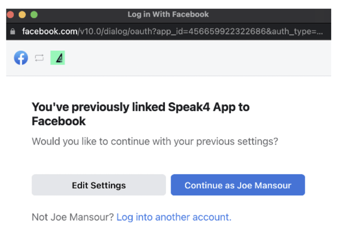Viewport: 341px width, 231px height.
Task: Click the Facebook logo icon
Action: (21, 58)
